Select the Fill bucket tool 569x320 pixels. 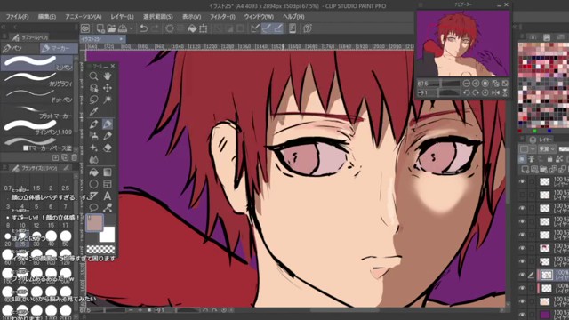click(93, 172)
